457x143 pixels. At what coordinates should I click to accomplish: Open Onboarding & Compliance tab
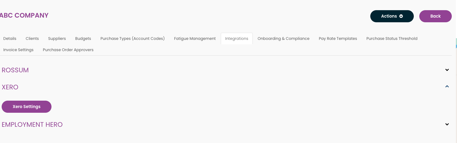(283, 38)
